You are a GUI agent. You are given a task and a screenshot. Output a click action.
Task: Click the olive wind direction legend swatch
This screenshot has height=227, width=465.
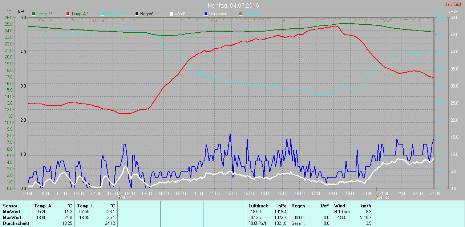[x=240, y=13]
